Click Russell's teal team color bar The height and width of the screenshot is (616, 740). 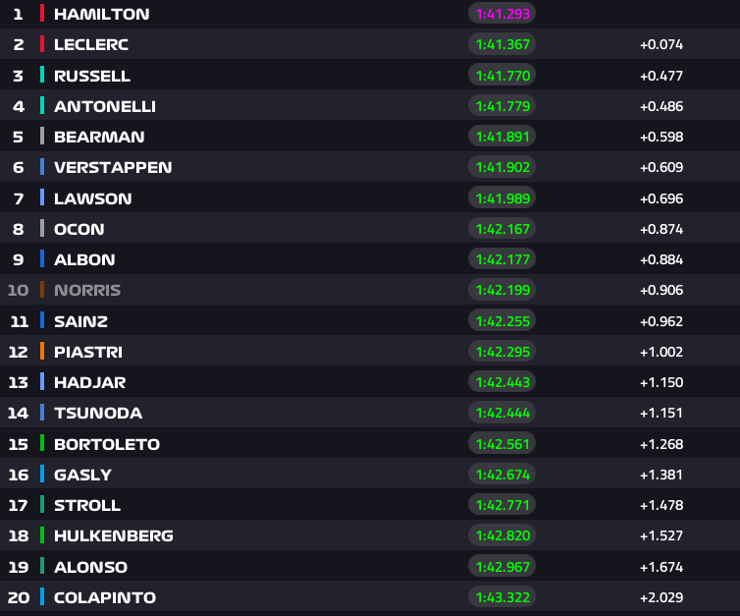(x=42, y=76)
